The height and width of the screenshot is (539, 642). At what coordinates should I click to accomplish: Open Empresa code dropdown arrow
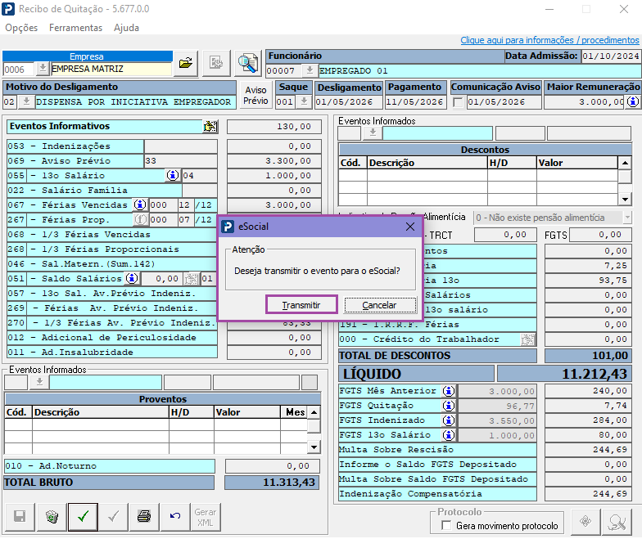[43, 69]
